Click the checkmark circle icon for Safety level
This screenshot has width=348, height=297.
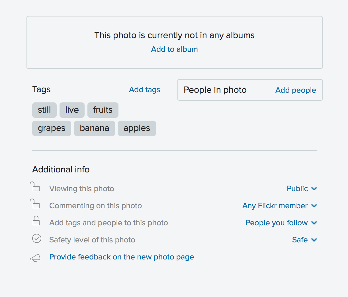[37, 238]
